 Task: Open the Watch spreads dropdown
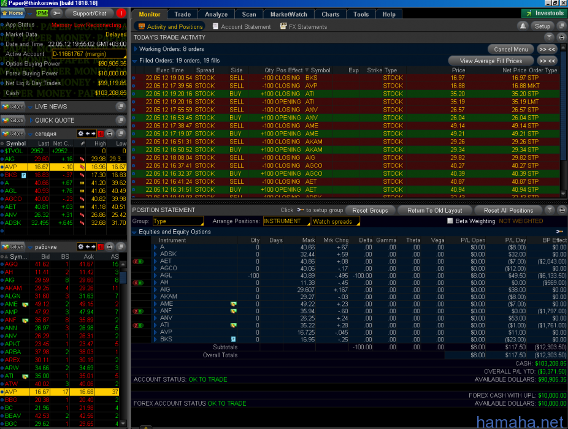tap(336, 221)
